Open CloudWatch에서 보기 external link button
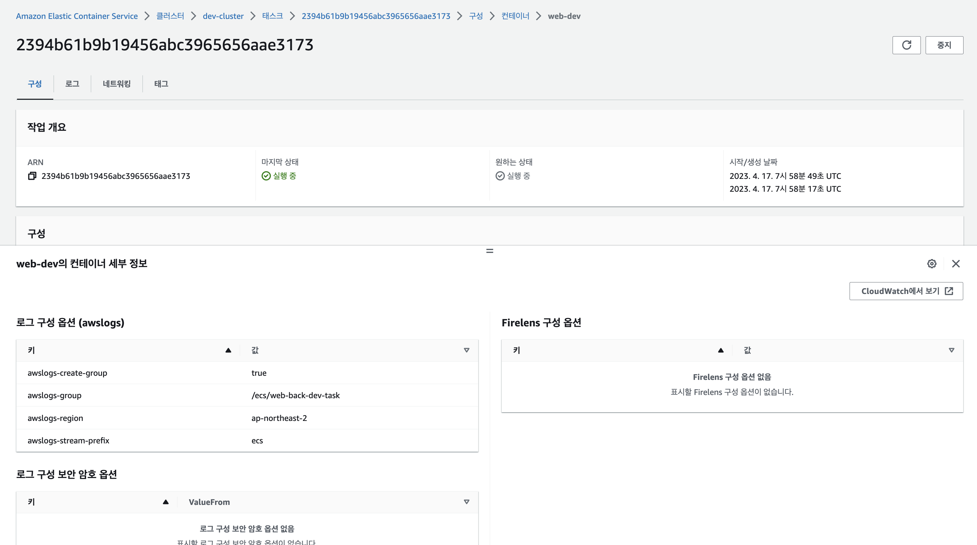The image size is (977, 545). tap(906, 291)
